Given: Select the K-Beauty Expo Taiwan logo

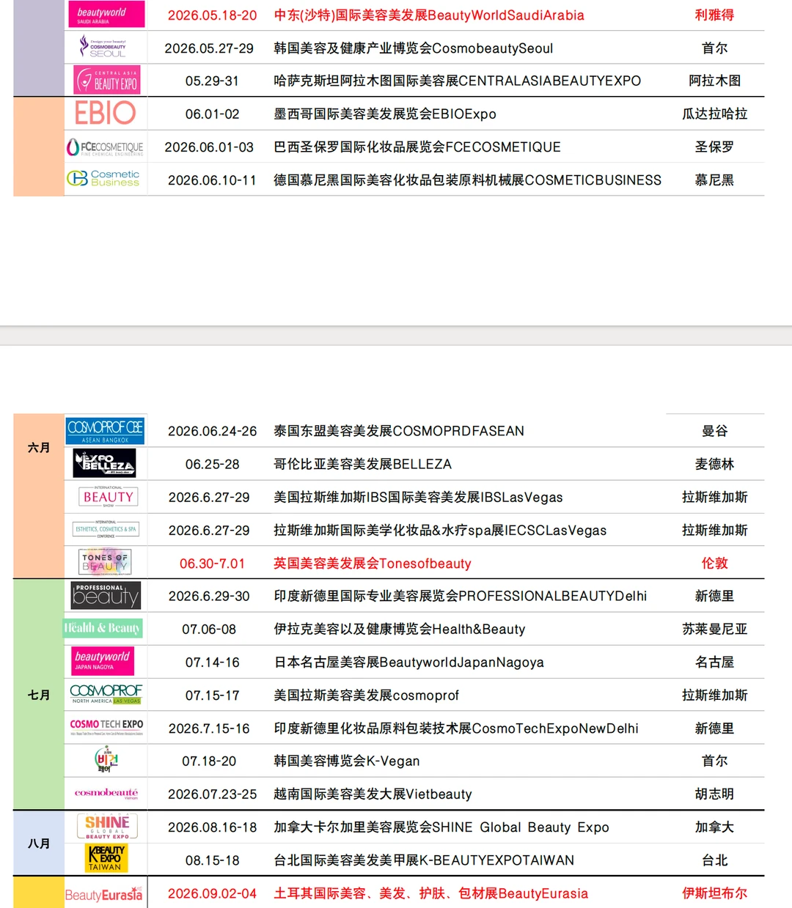Looking at the screenshot, I should tap(106, 858).
